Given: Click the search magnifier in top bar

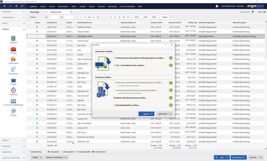Looking at the screenshot, I should click(22, 6).
